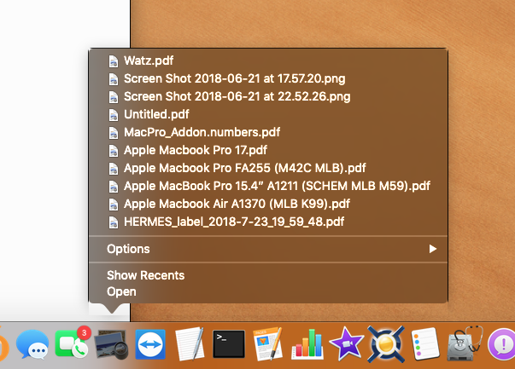The width and height of the screenshot is (515, 369).
Task: Open Apple MacBook Pro 15.4" A1211 schematic pdf
Action: [x=267, y=186]
